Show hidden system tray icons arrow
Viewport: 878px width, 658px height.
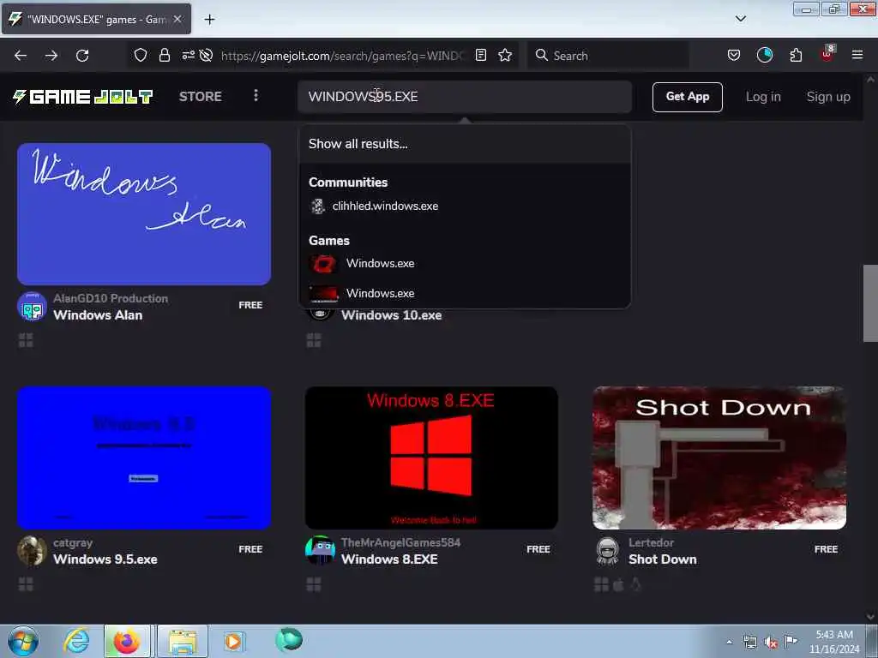(729, 643)
